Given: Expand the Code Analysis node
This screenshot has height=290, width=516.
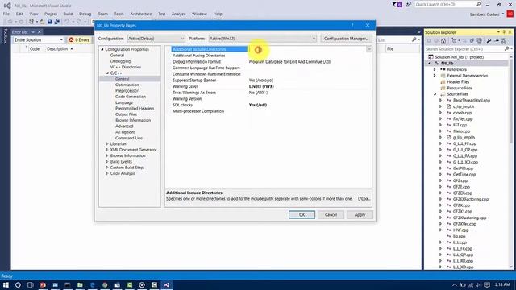Looking at the screenshot, I should (x=107, y=174).
